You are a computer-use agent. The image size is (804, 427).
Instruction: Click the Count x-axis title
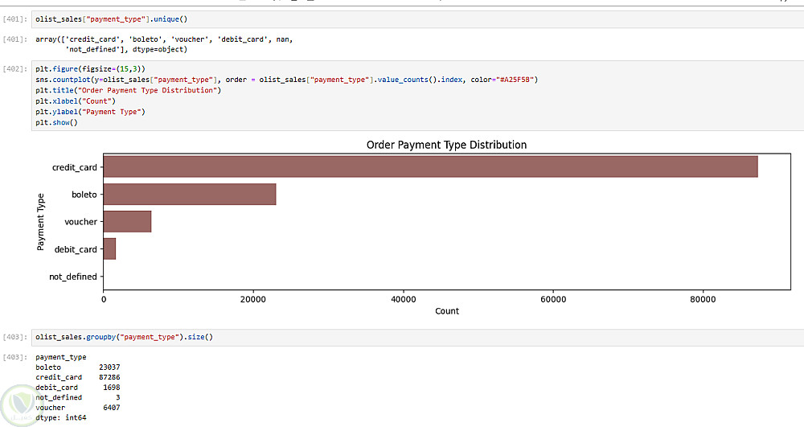[446, 311]
